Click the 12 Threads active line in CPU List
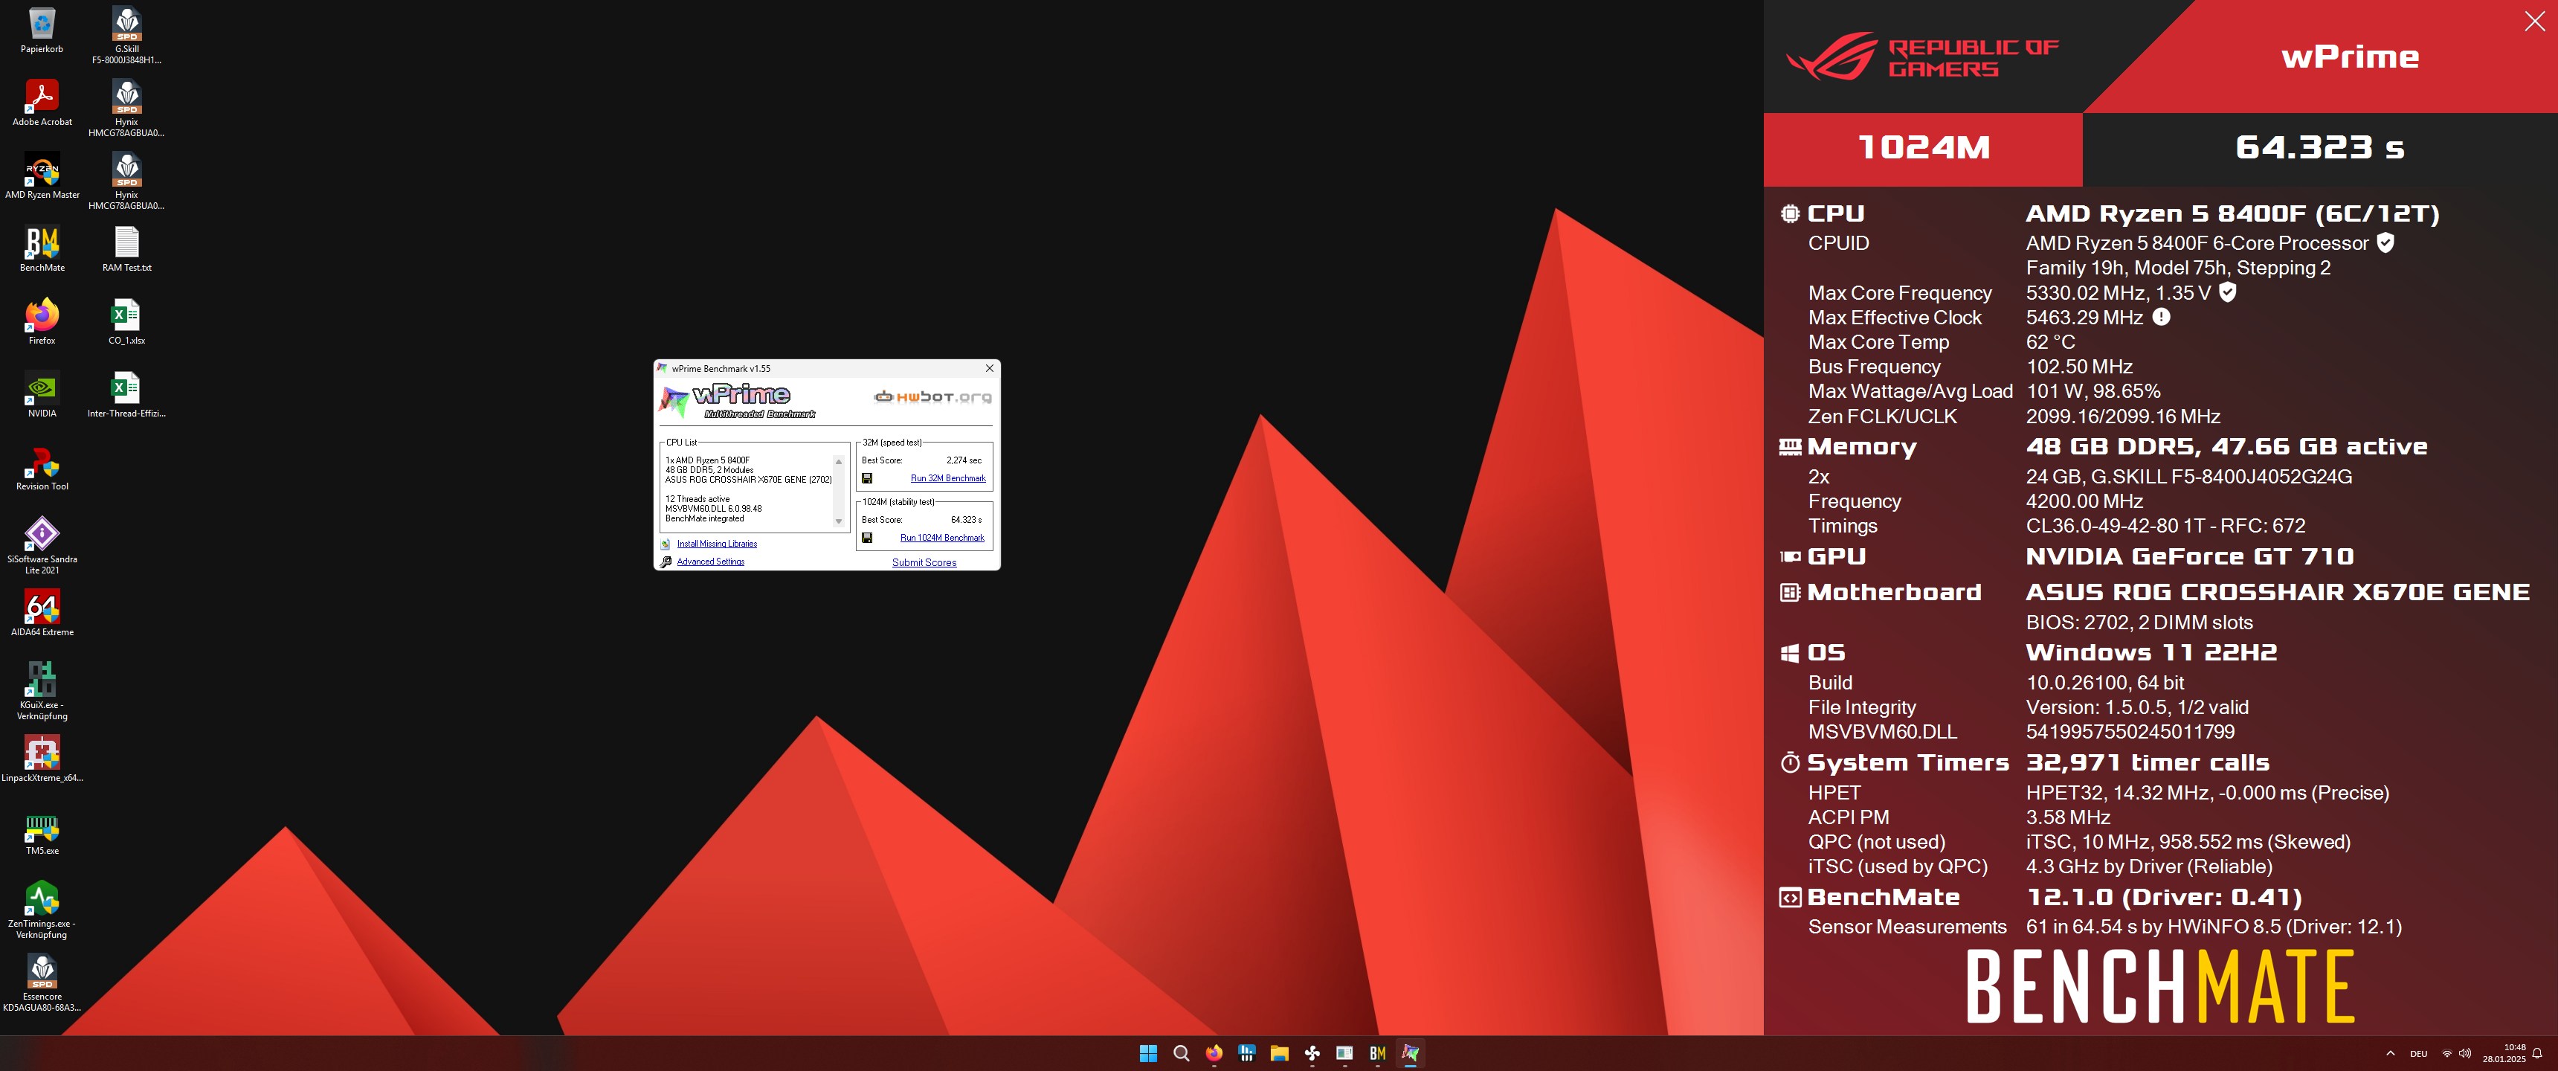 pos(697,499)
